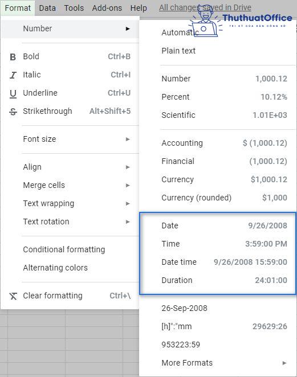Choose Italic in the Format menu
Screen dimensions: 297x377
70,75
